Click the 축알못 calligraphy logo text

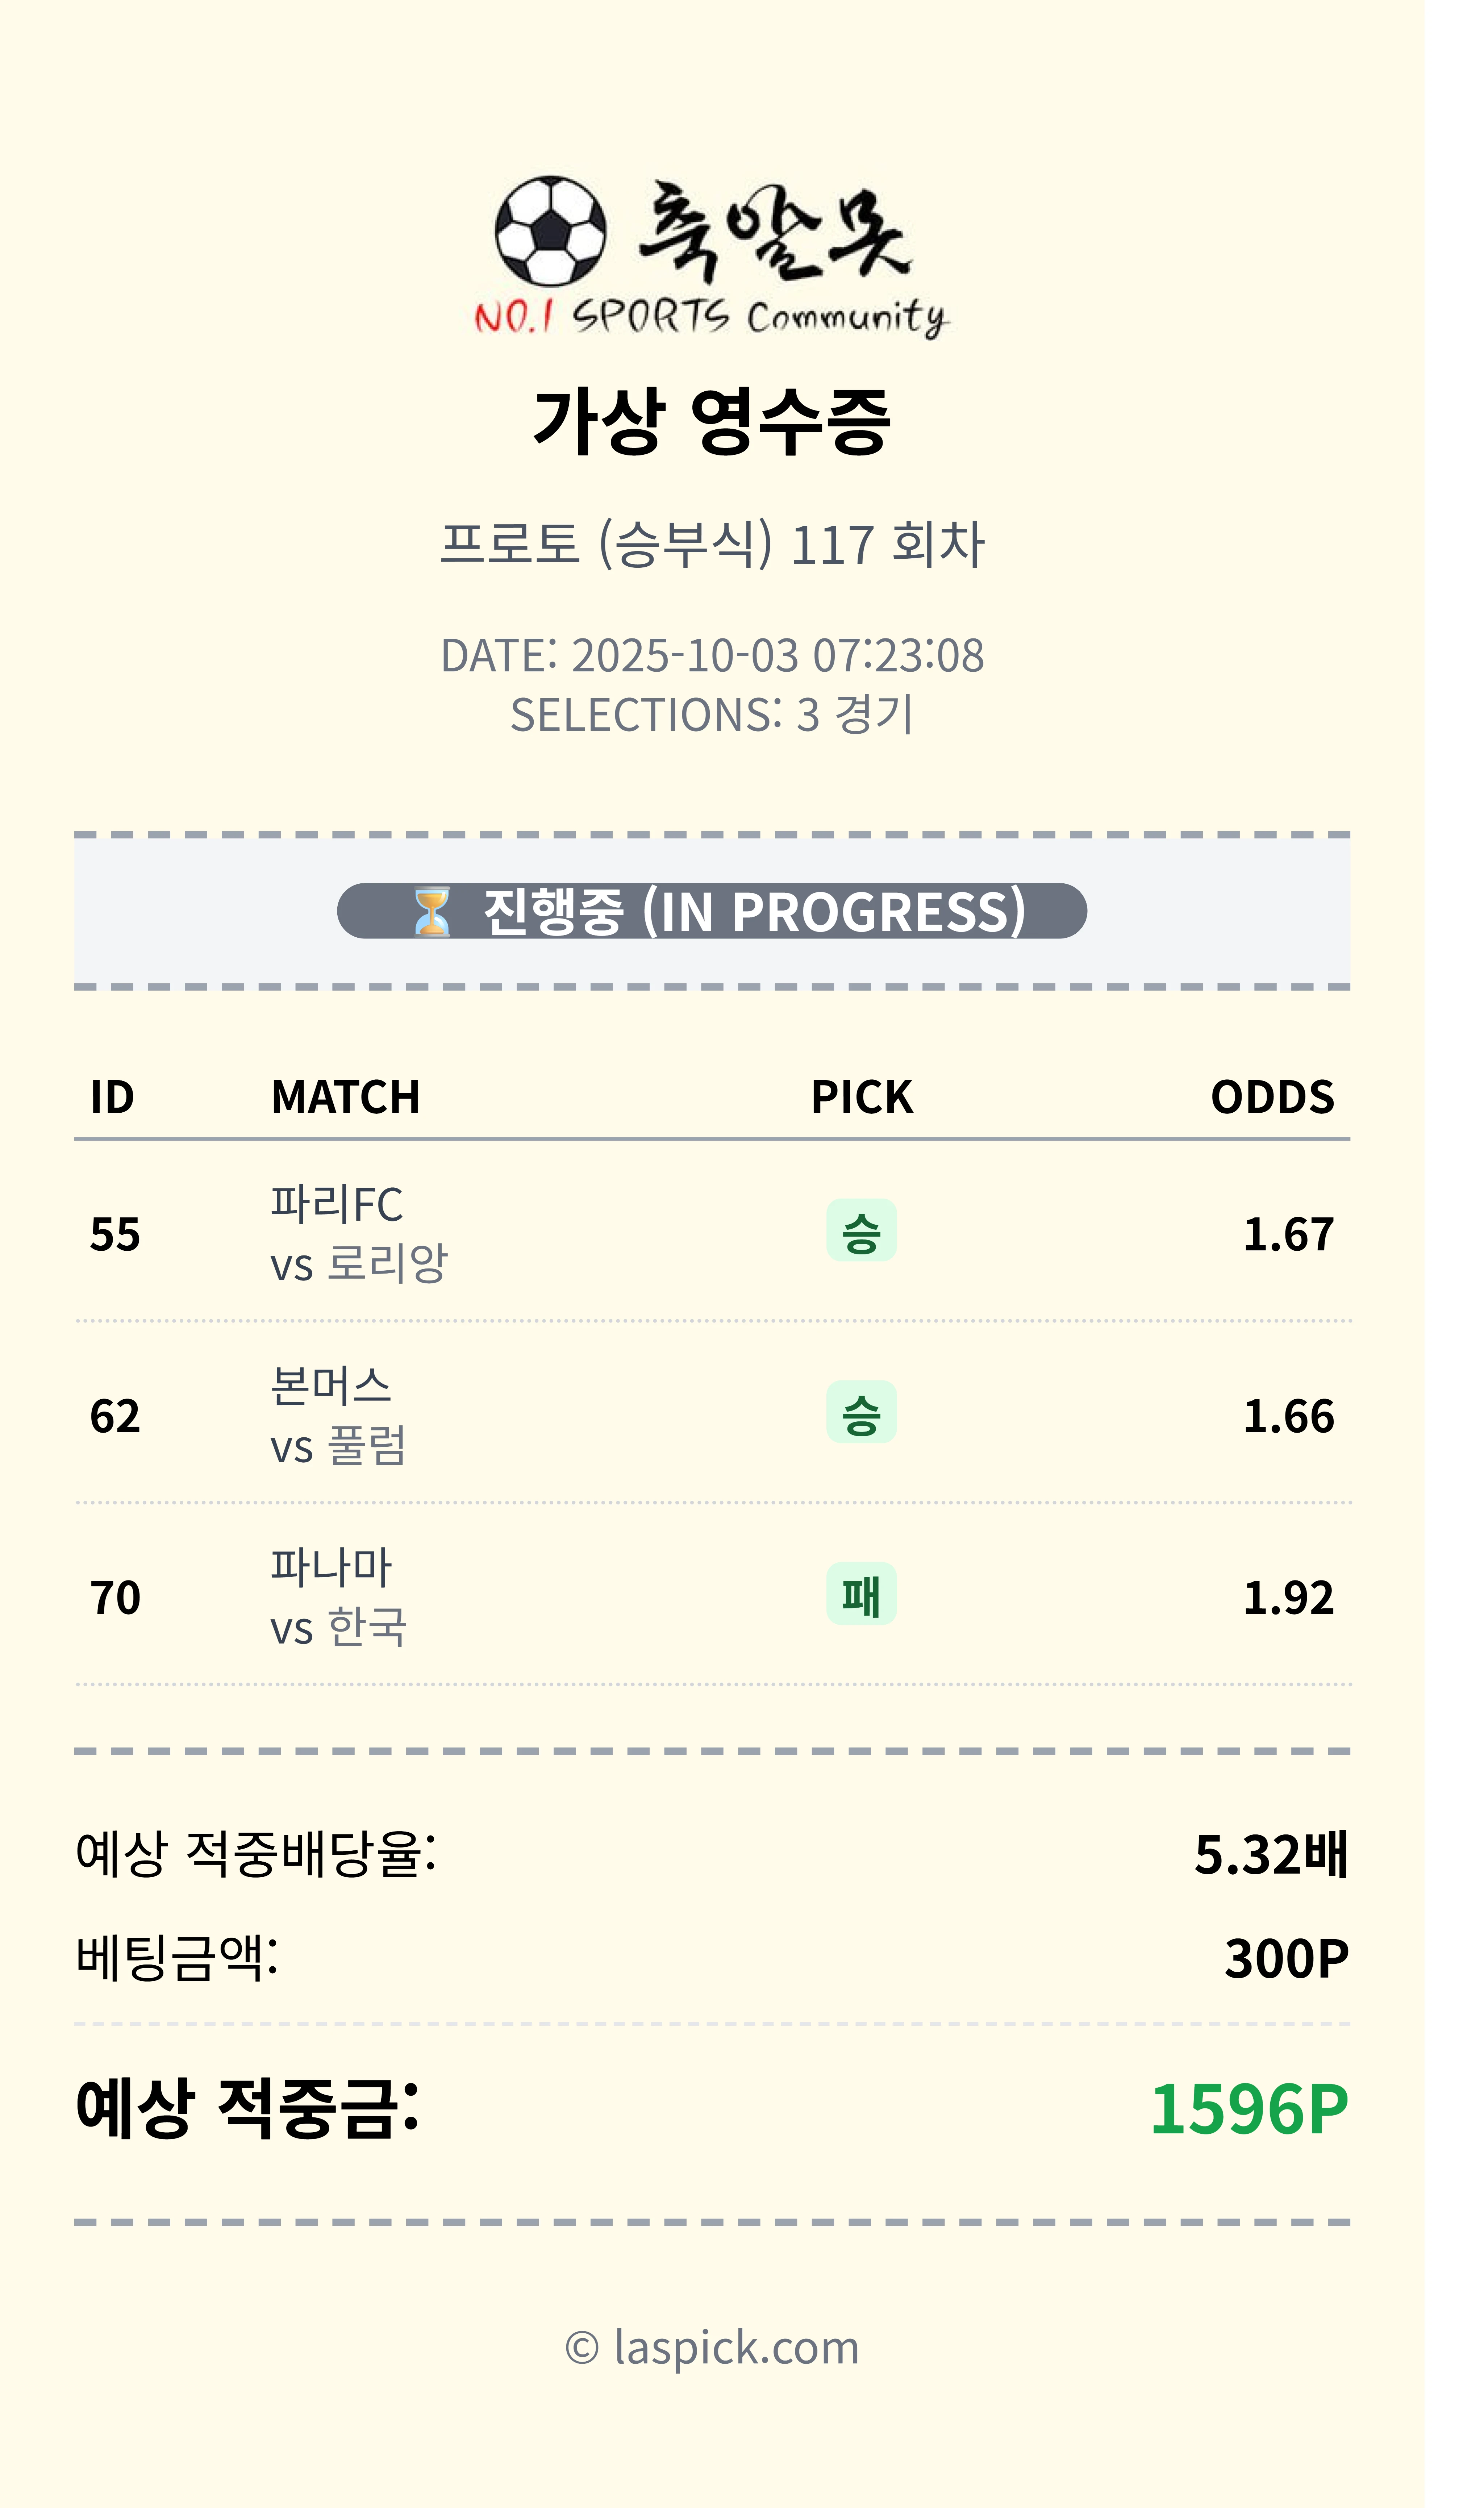[775, 232]
